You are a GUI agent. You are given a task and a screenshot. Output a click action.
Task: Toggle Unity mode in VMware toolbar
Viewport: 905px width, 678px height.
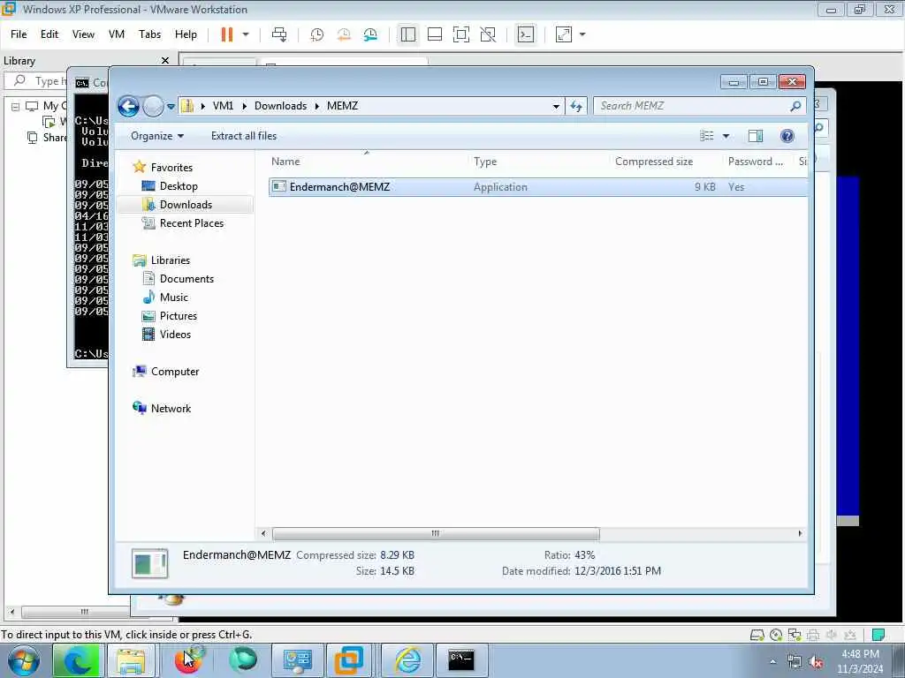coord(488,34)
